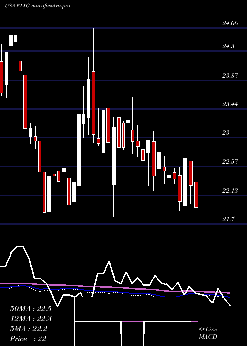The height and width of the screenshot is (346, 247).
Task: Click the Price : 22 readout
Action: [x=28, y=339]
